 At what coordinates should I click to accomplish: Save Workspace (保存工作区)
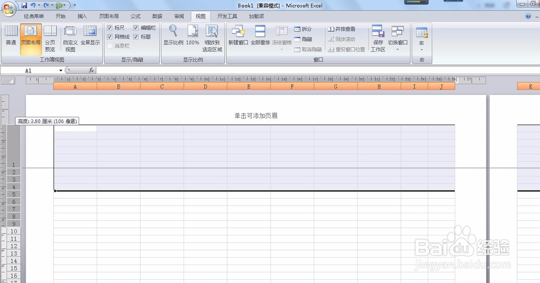click(378, 38)
